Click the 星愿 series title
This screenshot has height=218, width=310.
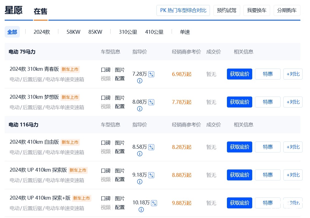(14, 10)
